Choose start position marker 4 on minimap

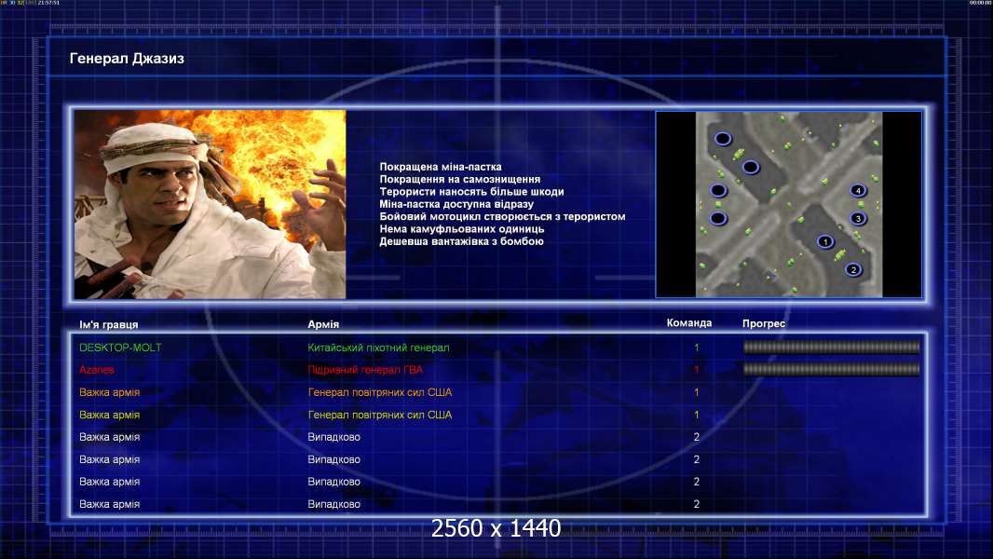[858, 190]
